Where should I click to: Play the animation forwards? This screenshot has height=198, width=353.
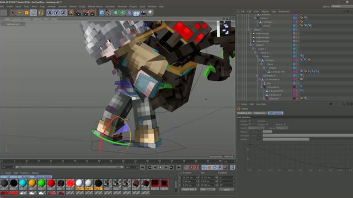[x=161, y=167]
